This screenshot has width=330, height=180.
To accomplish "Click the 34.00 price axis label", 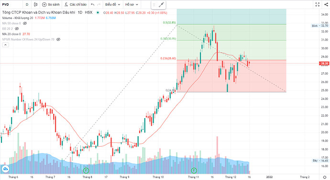I will [x=324, y=14].
